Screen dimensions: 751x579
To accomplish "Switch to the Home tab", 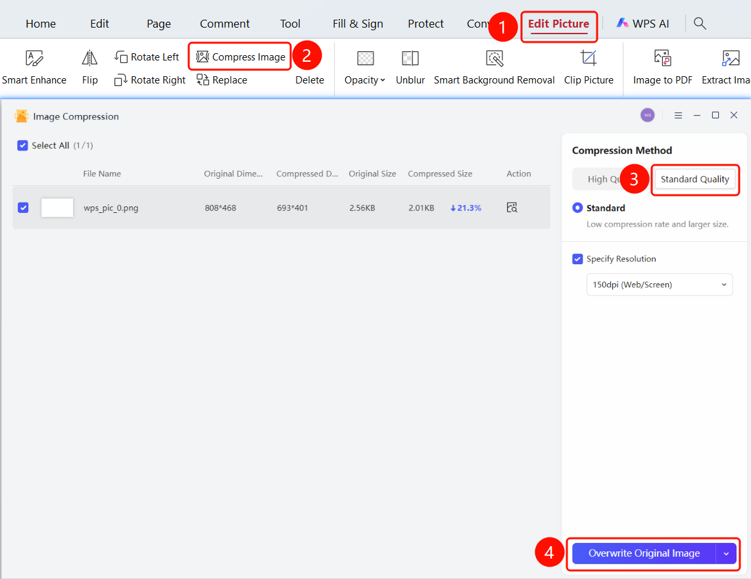I will coord(41,24).
